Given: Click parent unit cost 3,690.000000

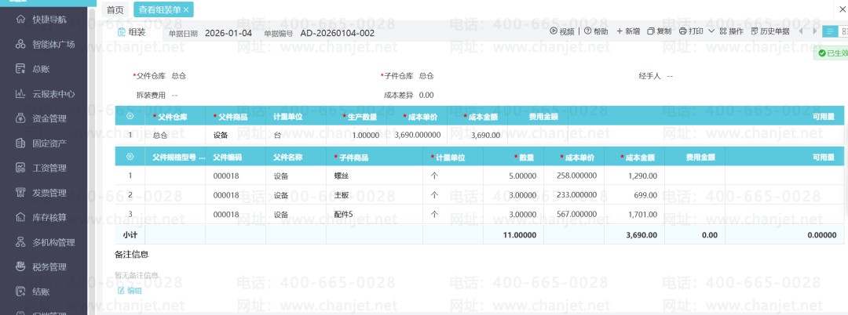Looking at the screenshot, I should pyautogui.click(x=417, y=135).
